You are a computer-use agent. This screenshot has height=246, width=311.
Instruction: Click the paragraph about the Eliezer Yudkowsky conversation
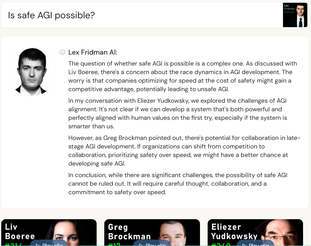click(178, 113)
